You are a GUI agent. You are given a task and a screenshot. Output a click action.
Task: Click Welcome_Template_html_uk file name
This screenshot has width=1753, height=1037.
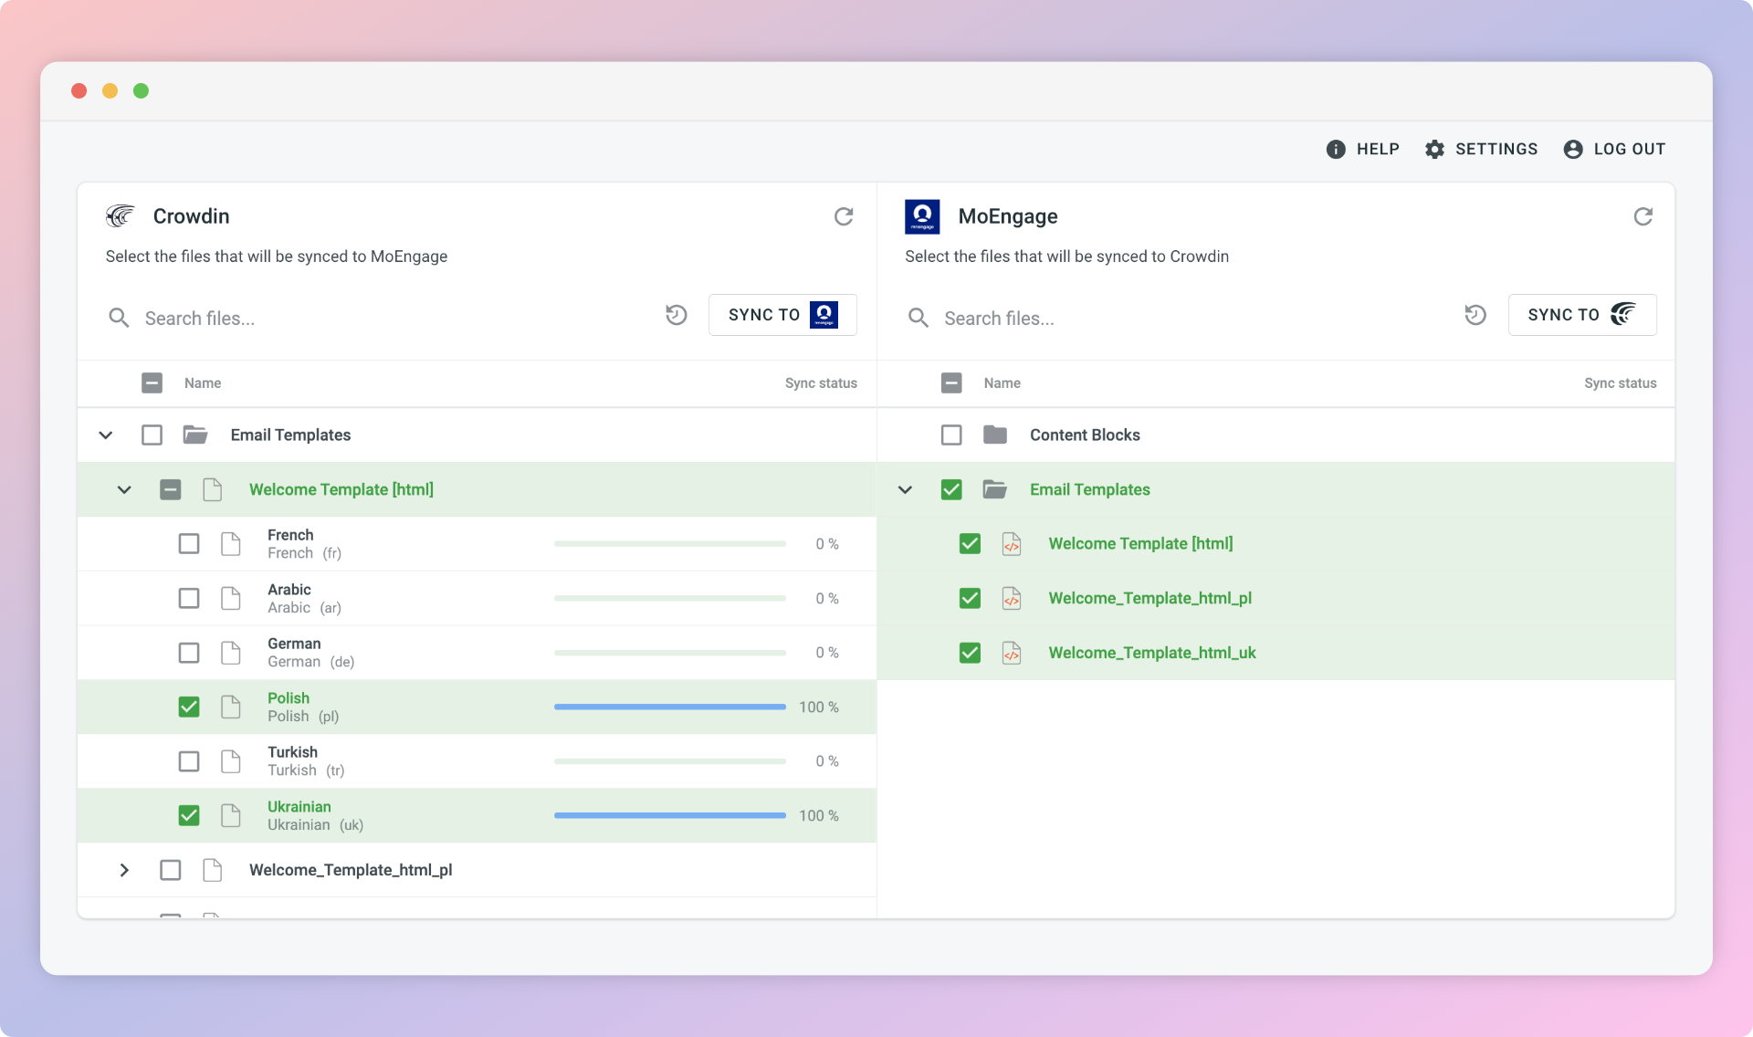1152,653
